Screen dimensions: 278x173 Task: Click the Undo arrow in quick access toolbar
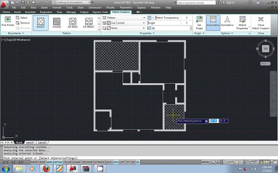pos(39,2)
